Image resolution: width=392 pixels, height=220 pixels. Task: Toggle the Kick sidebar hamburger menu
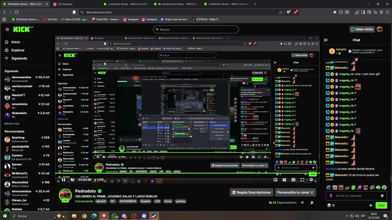pos(7,29)
